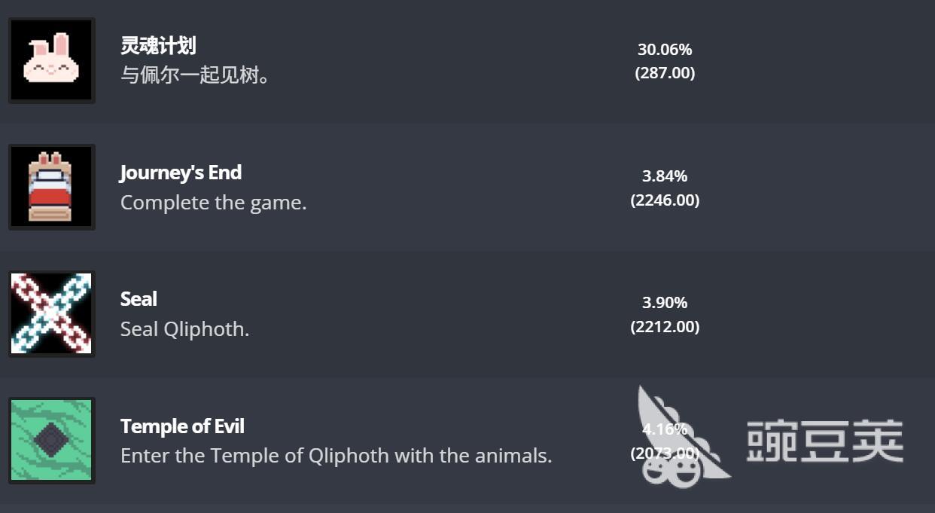Click the 'Complete the game.' description
Screen dimensions: 935x513
214,203
